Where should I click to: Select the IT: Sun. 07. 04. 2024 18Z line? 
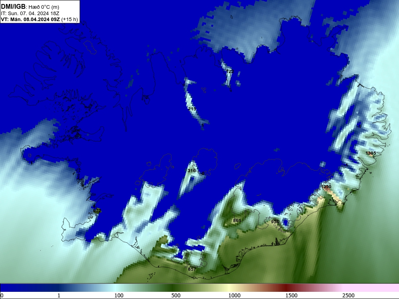[30, 14]
